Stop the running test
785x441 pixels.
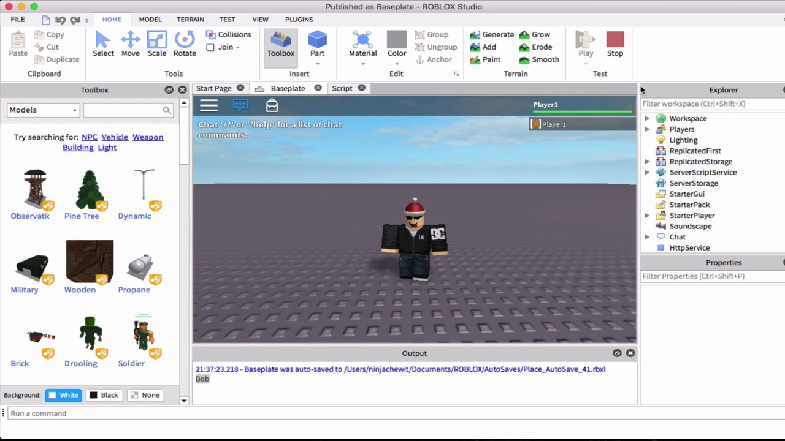[x=615, y=44]
